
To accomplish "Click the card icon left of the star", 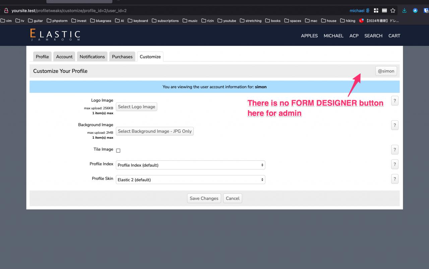I will pos(384,11).
